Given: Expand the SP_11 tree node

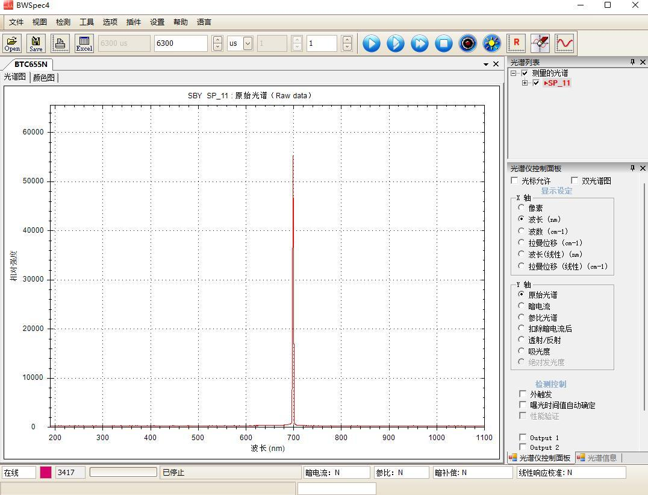Looking at the screenshot, I should (x=525, y=83).
